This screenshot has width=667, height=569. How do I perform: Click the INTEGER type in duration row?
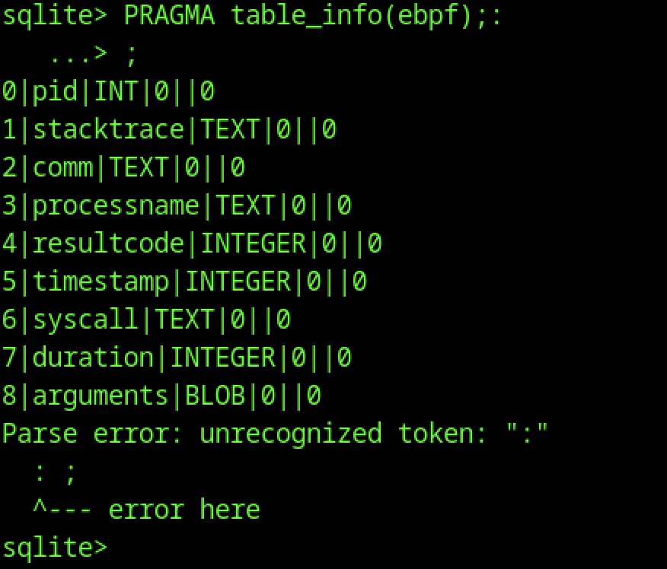[x=222, y=358]
